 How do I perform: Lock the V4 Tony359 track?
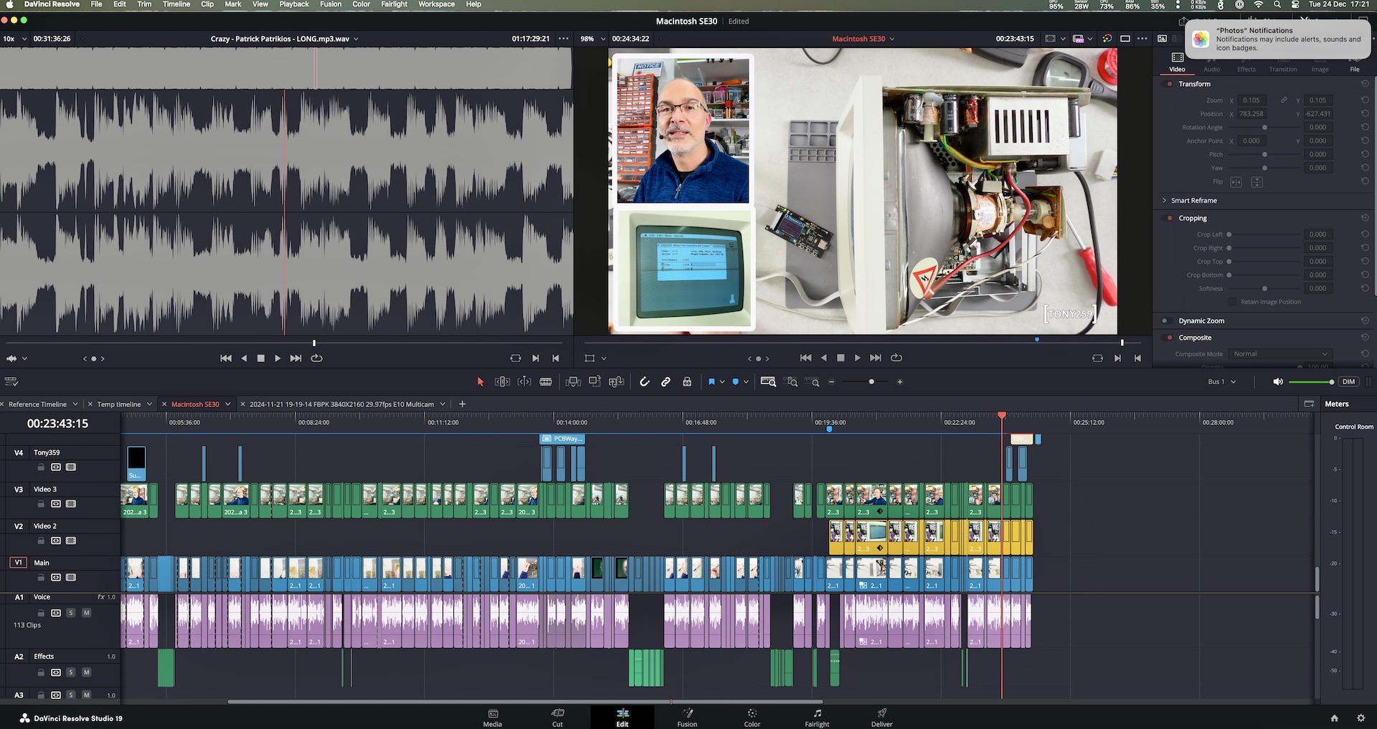[x=41, y=467]
